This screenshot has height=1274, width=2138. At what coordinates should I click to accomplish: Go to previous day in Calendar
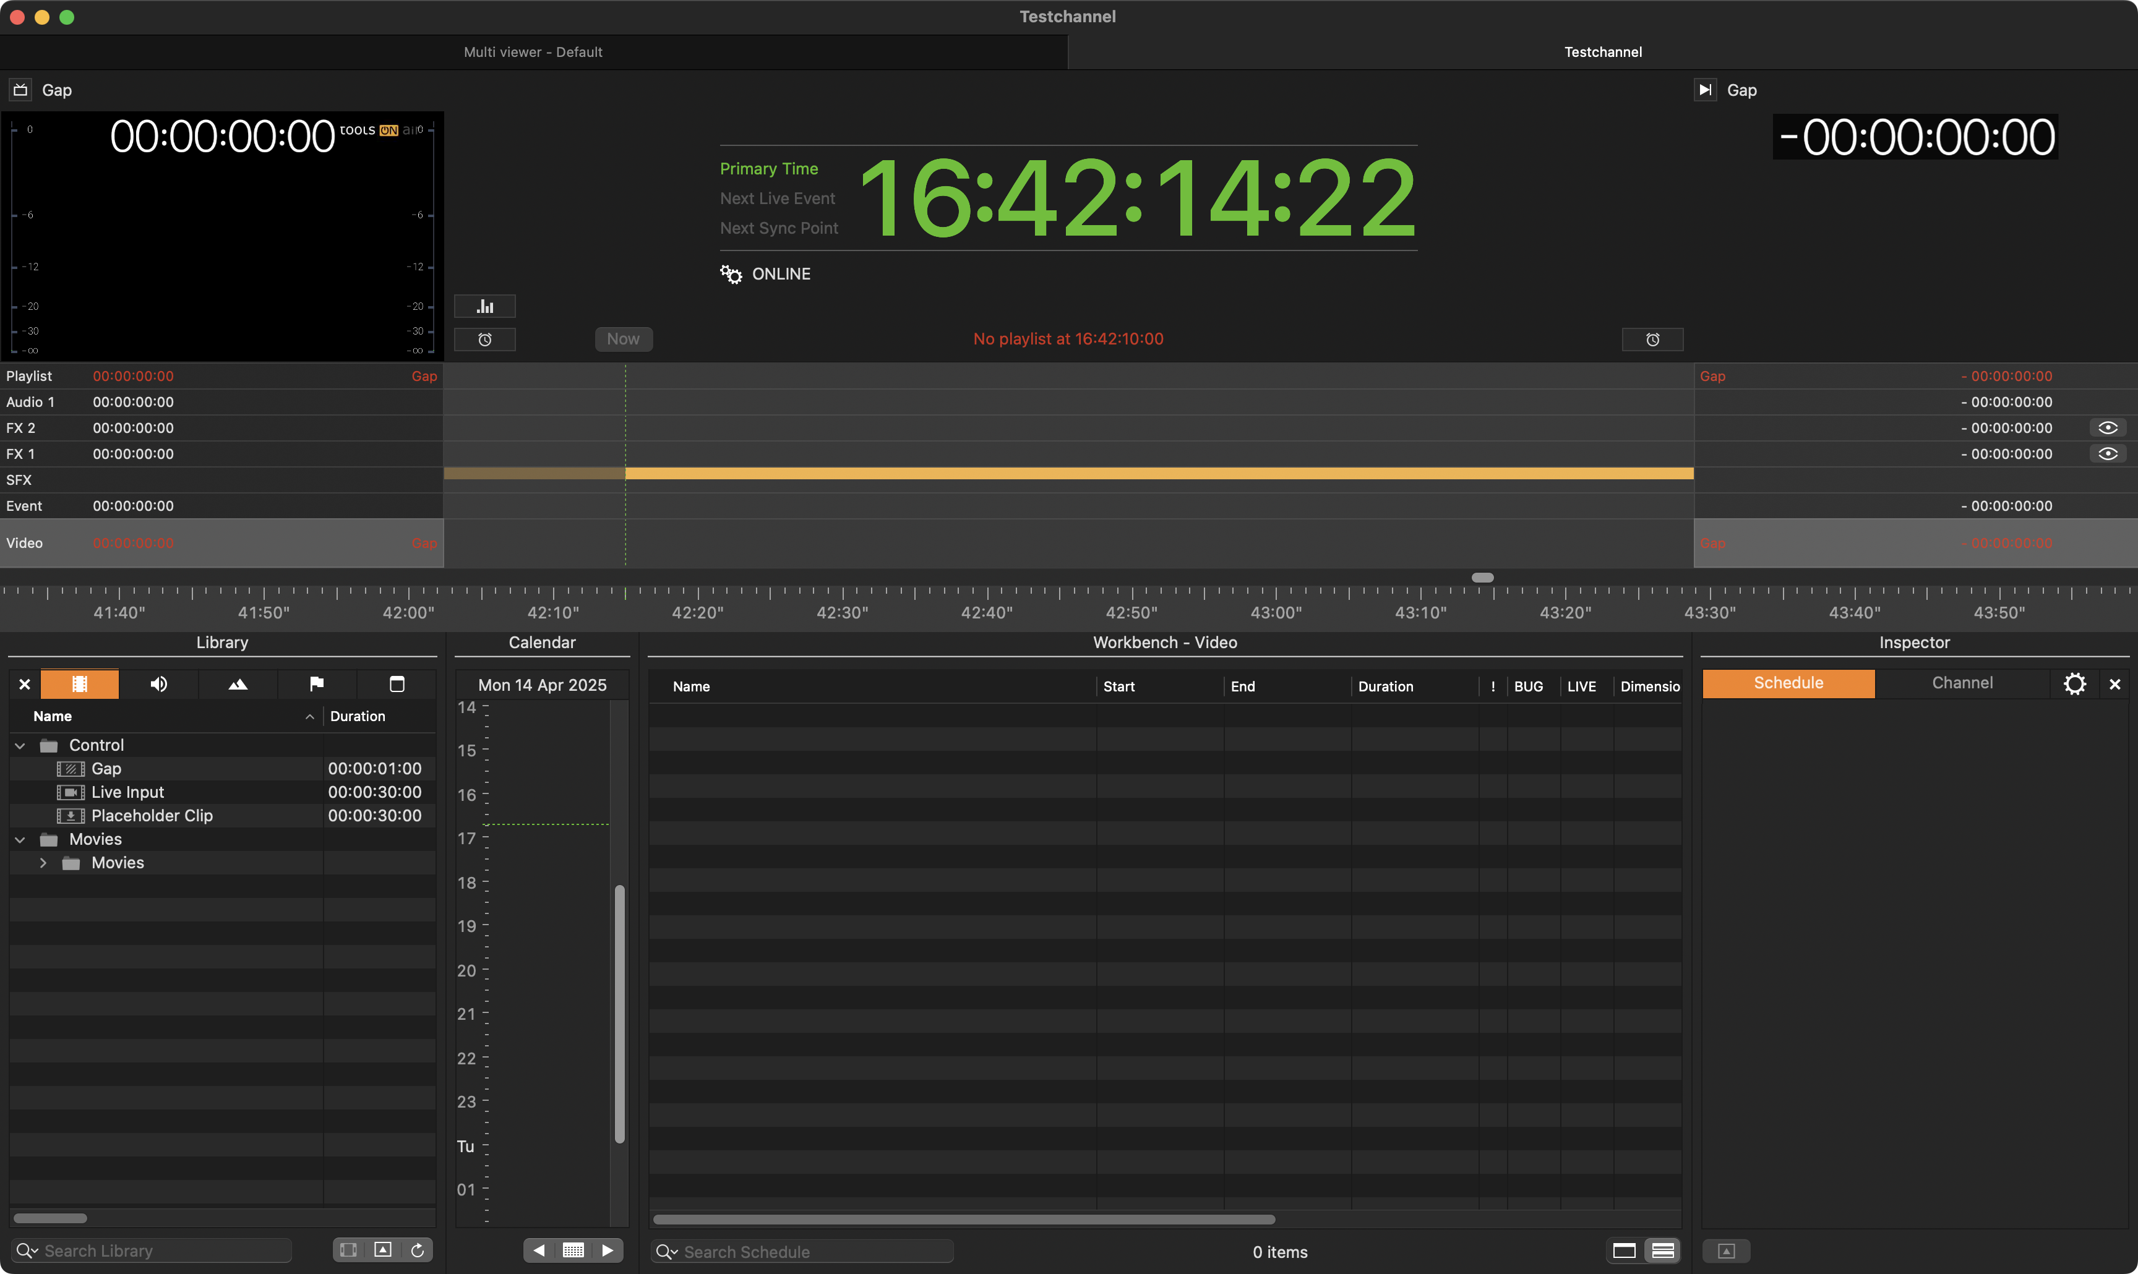(x=539, y=1250)
